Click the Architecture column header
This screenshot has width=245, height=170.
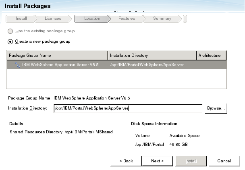pos(211,55)
